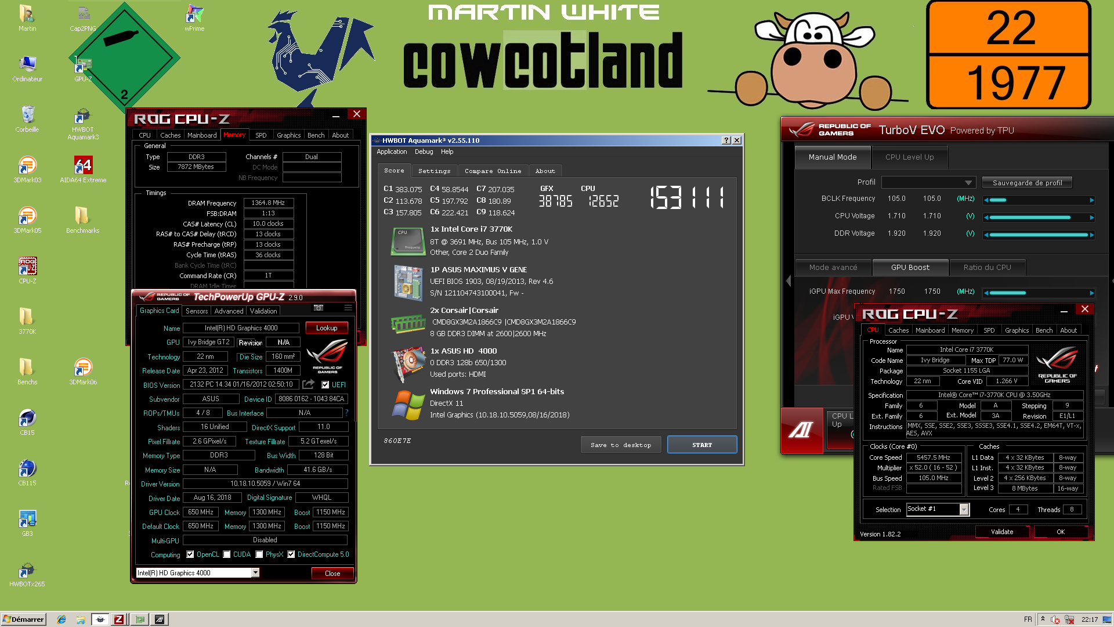Open the Mainboard tab in front CPU-Z
Viewport: 1114px width, 627px height.
930,330
